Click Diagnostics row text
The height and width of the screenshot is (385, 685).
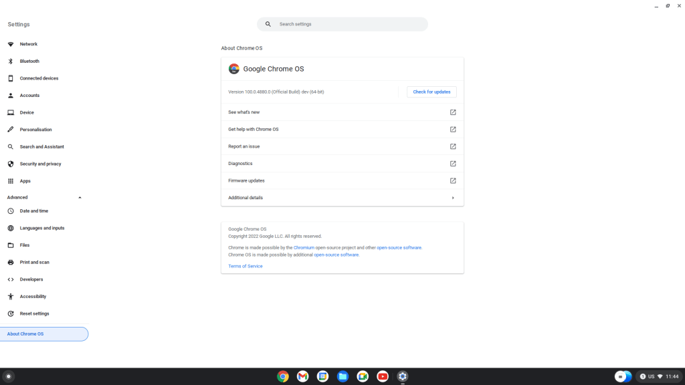tap(240, 164)
